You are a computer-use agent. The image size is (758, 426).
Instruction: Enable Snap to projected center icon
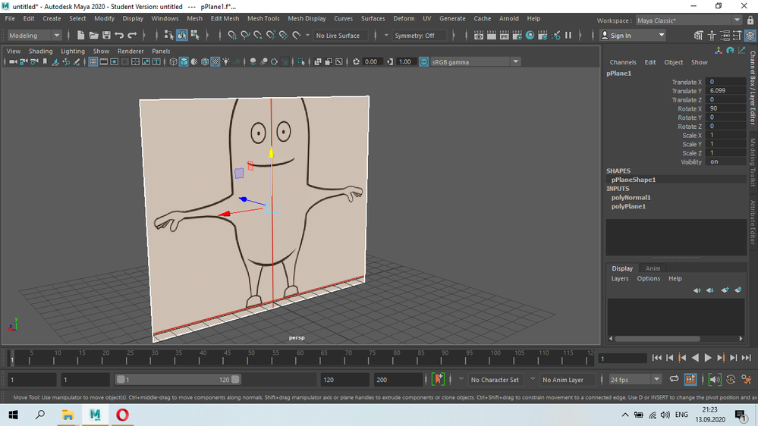271,36
